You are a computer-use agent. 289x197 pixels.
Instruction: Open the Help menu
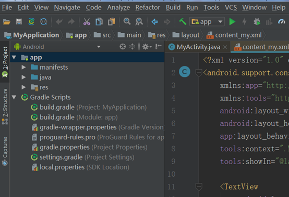point(279,7)
